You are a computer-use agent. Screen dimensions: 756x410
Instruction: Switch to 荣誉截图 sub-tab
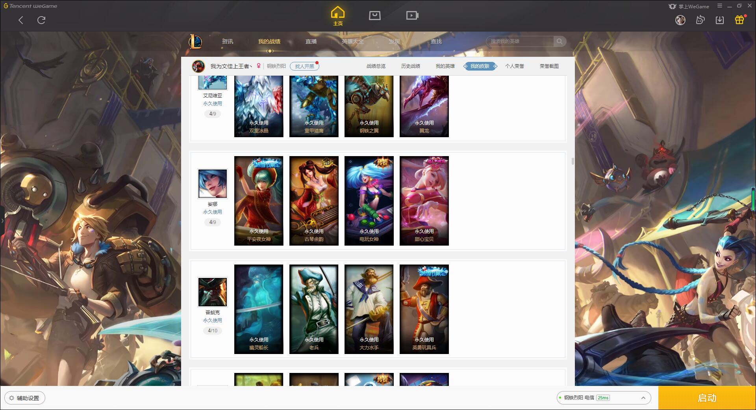tap(549, 66)
